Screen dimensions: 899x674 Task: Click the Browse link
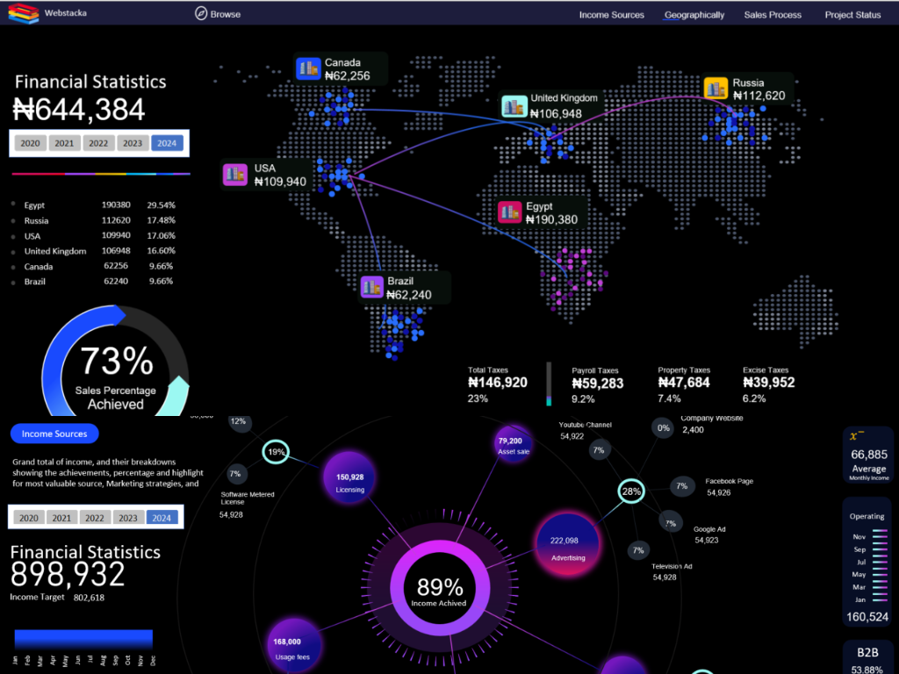226,14
